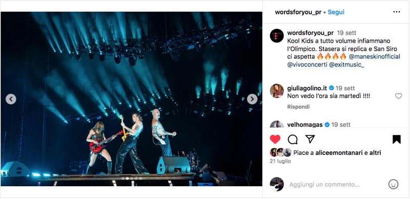Open the comment speech bubble icon
This screenshot has width=410, height=199.
293,140
